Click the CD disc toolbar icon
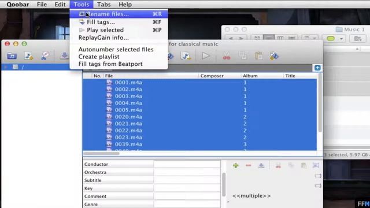 45,55
